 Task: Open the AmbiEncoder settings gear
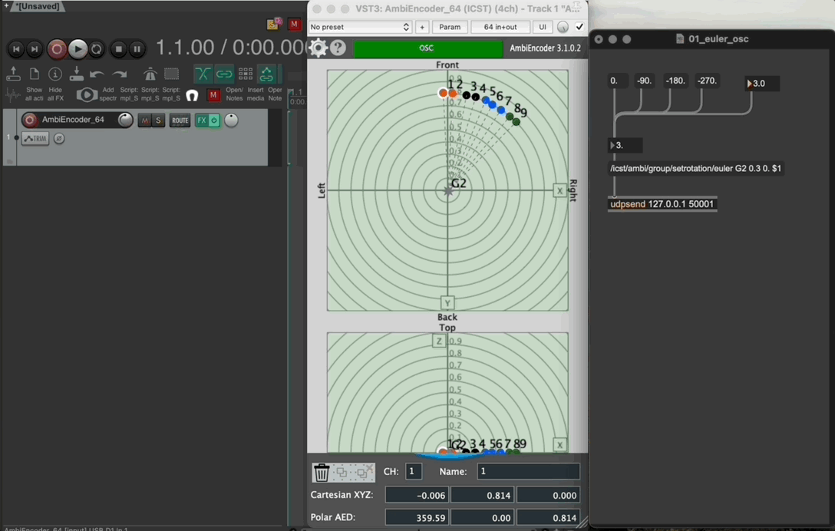click(x=318, y=48)
